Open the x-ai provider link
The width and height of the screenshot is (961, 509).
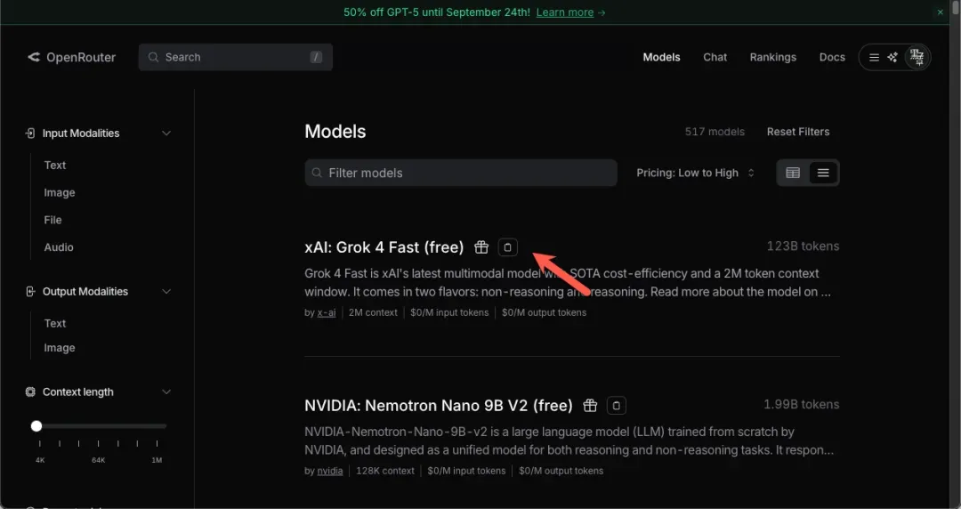[x=327, y=313]
